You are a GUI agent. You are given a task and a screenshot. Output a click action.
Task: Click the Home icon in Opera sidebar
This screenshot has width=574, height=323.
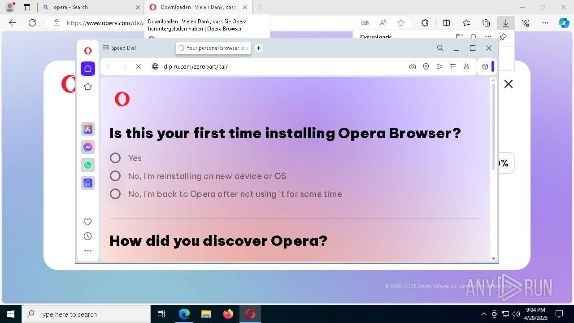88,68
